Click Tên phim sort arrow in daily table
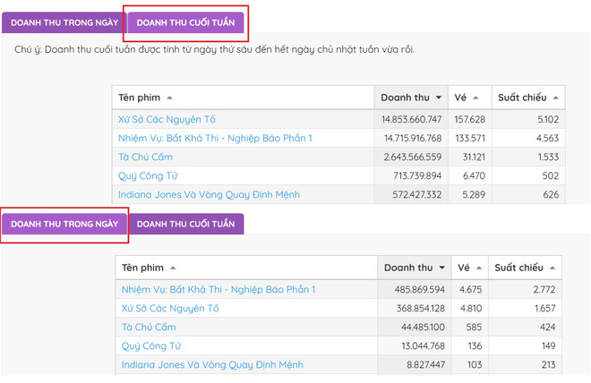Image resolution: width=591 pixels, height=383 pixels. point(173,268)
